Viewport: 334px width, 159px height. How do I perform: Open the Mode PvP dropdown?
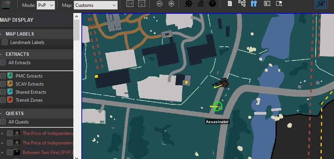pos(46,5)
